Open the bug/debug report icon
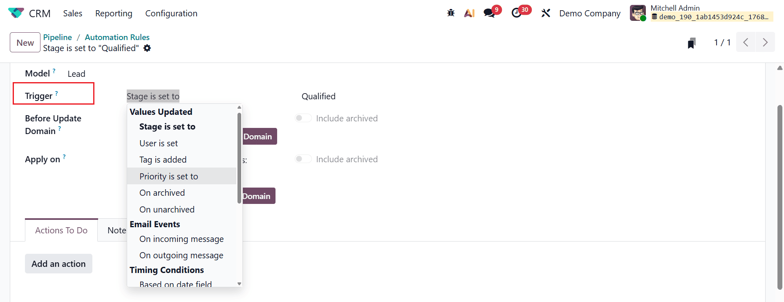784x302 pixels. (450, 13)
